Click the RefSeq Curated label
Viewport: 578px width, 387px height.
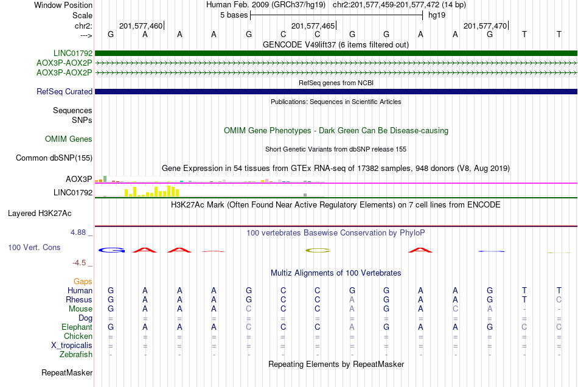point(64,91)
